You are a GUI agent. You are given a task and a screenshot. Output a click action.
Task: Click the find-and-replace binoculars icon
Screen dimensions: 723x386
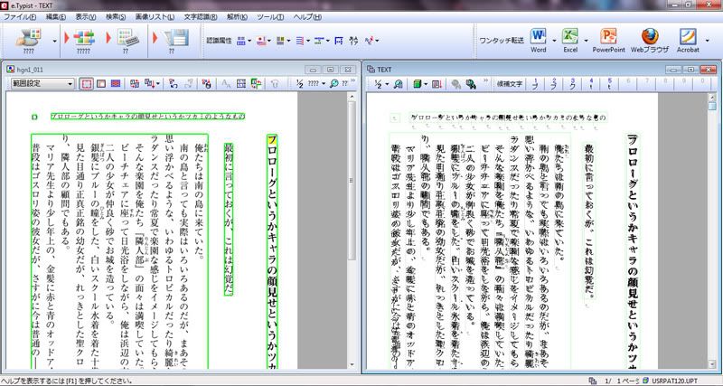click(x=470, y=84)
